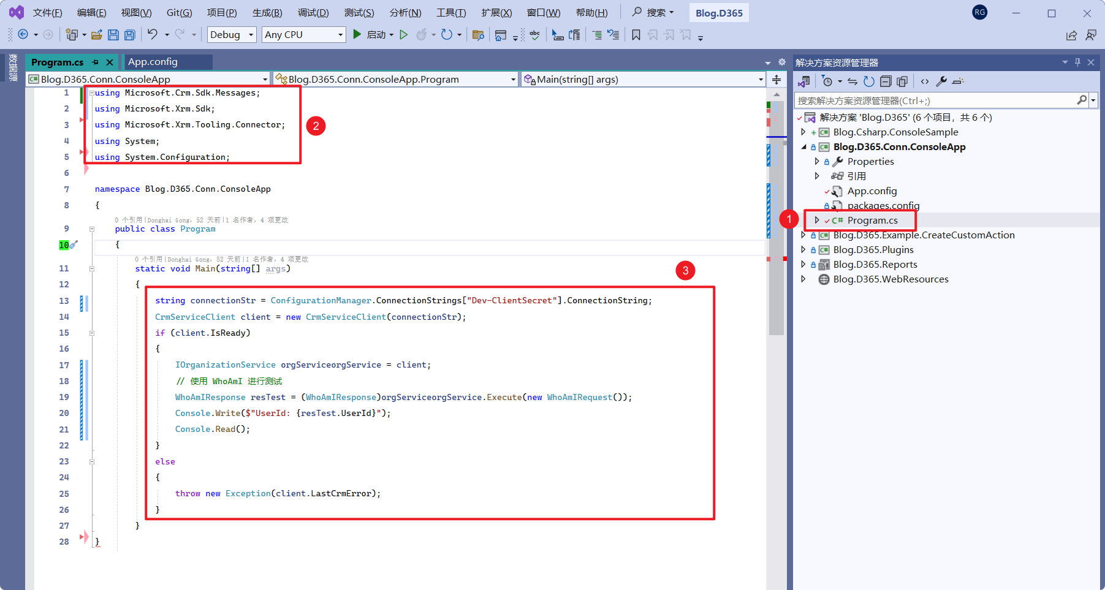Viewport: 1105px width, 590px height.
Task: Toggle bookmark on current line
Action: click(636, 35)
